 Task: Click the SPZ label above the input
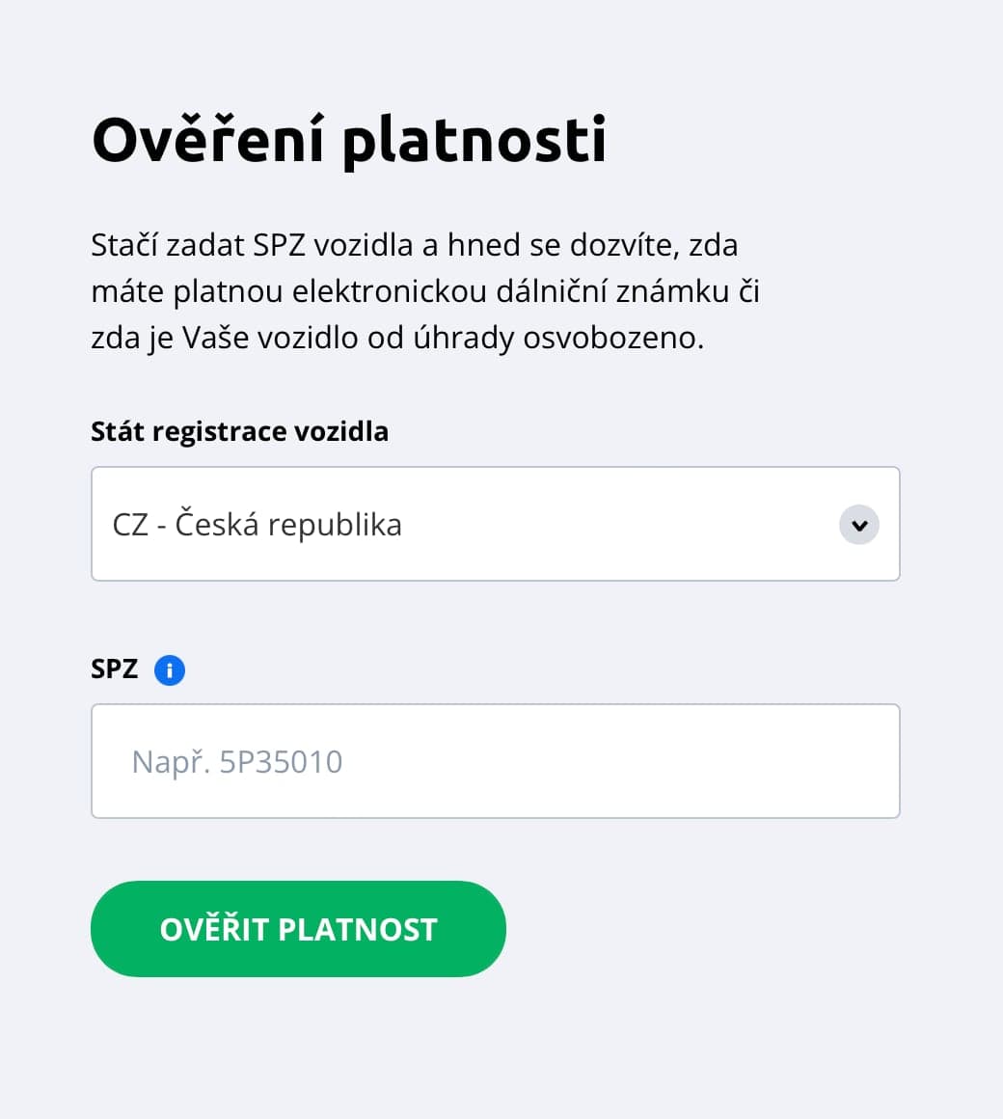(114, 669)
